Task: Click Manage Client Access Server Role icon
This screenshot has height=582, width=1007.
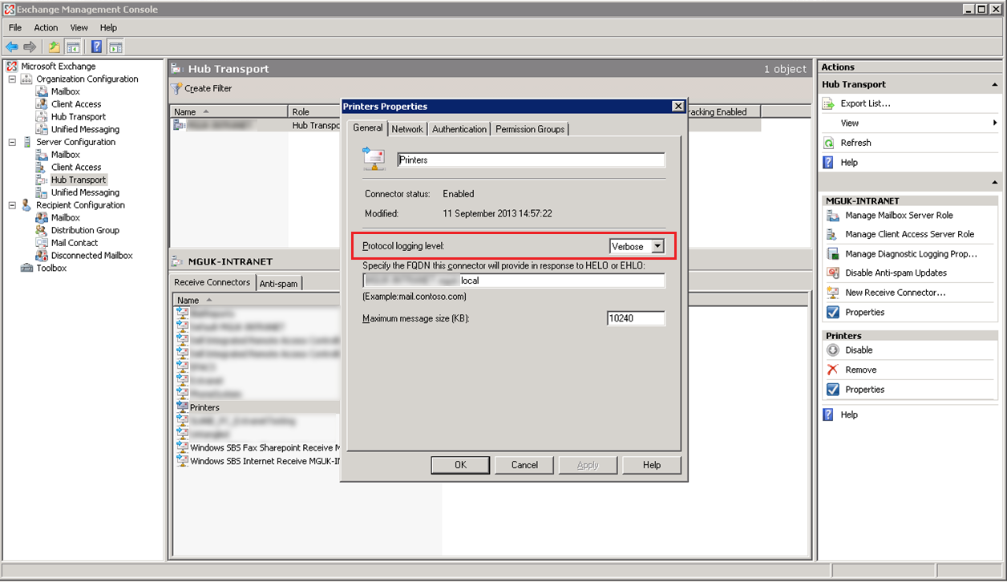Action: point(833,234)
